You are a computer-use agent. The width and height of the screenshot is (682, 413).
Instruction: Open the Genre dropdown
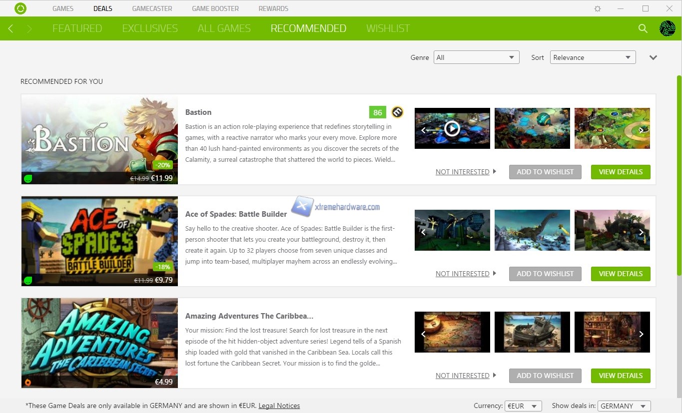(x=476, y=57)
